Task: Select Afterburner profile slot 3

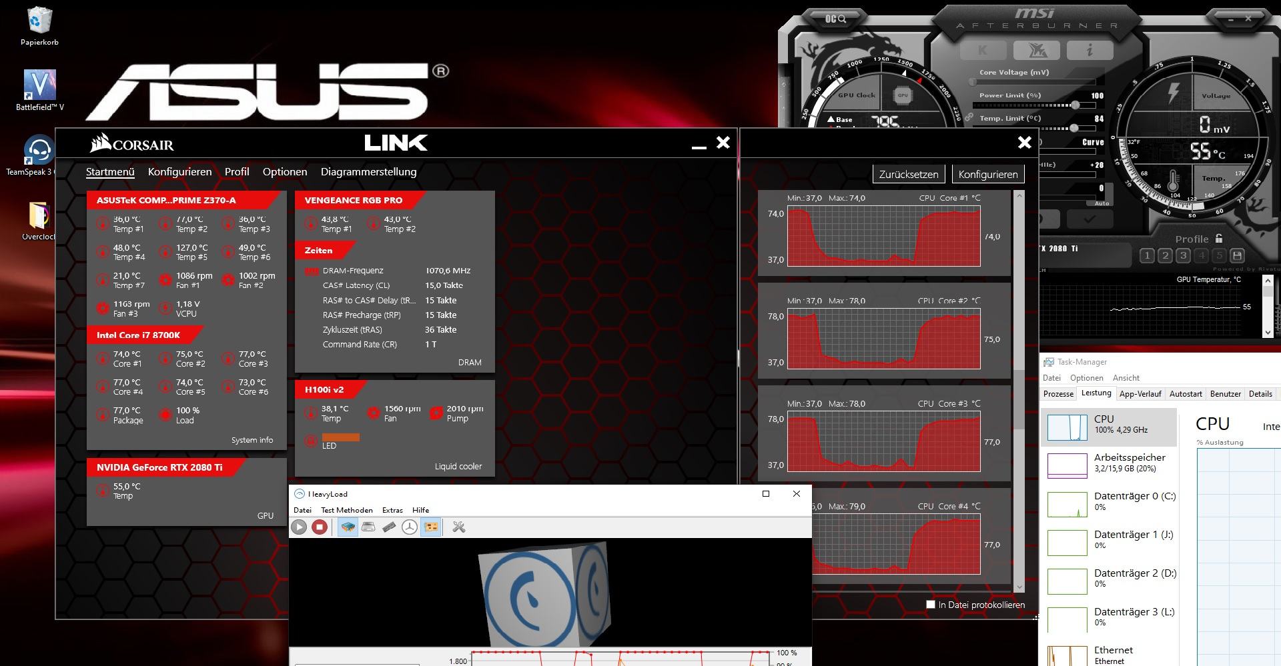Action: (1183, 255)
